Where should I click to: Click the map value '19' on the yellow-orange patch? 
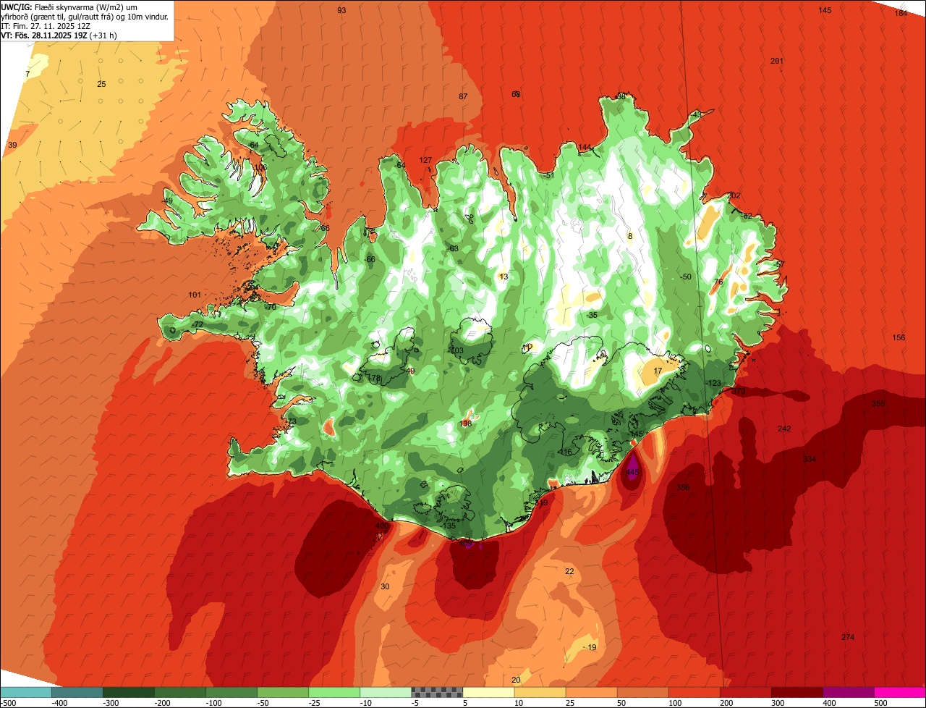click(x=592, y=647)
